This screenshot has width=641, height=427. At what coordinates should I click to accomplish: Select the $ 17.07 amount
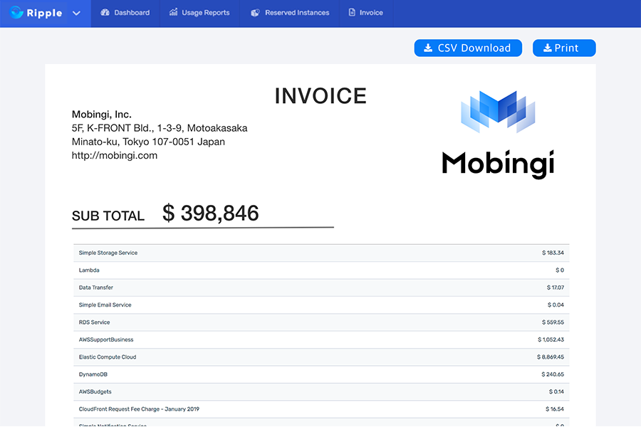click(555, 288)
